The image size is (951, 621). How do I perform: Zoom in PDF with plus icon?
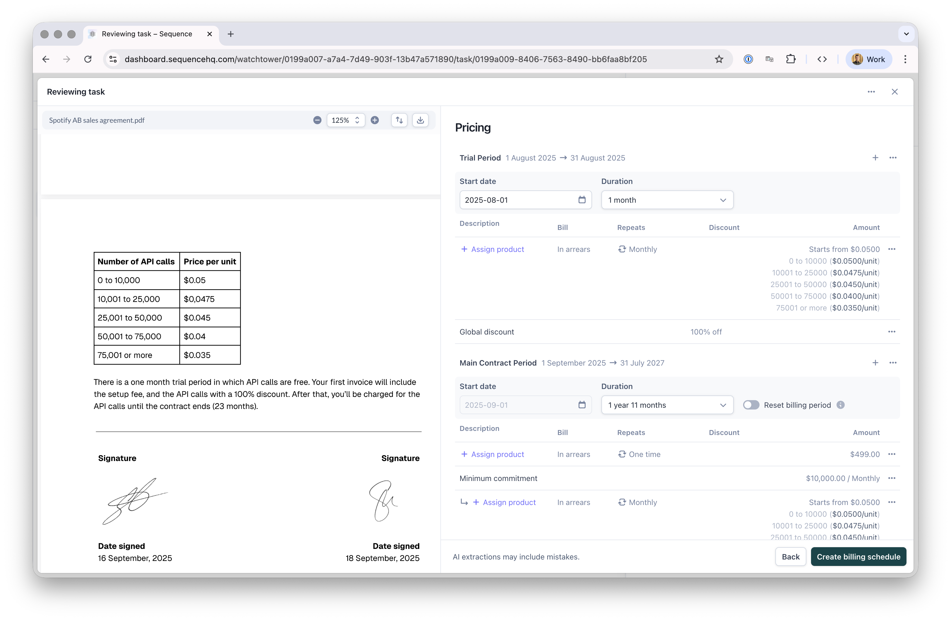(x=374, y=120)
